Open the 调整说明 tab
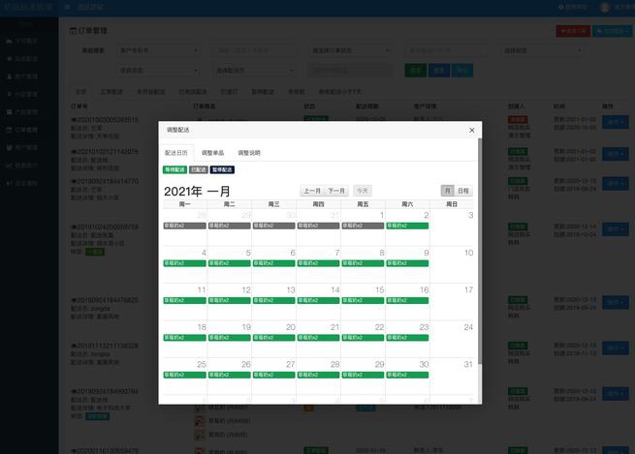 tap(249, 153)
